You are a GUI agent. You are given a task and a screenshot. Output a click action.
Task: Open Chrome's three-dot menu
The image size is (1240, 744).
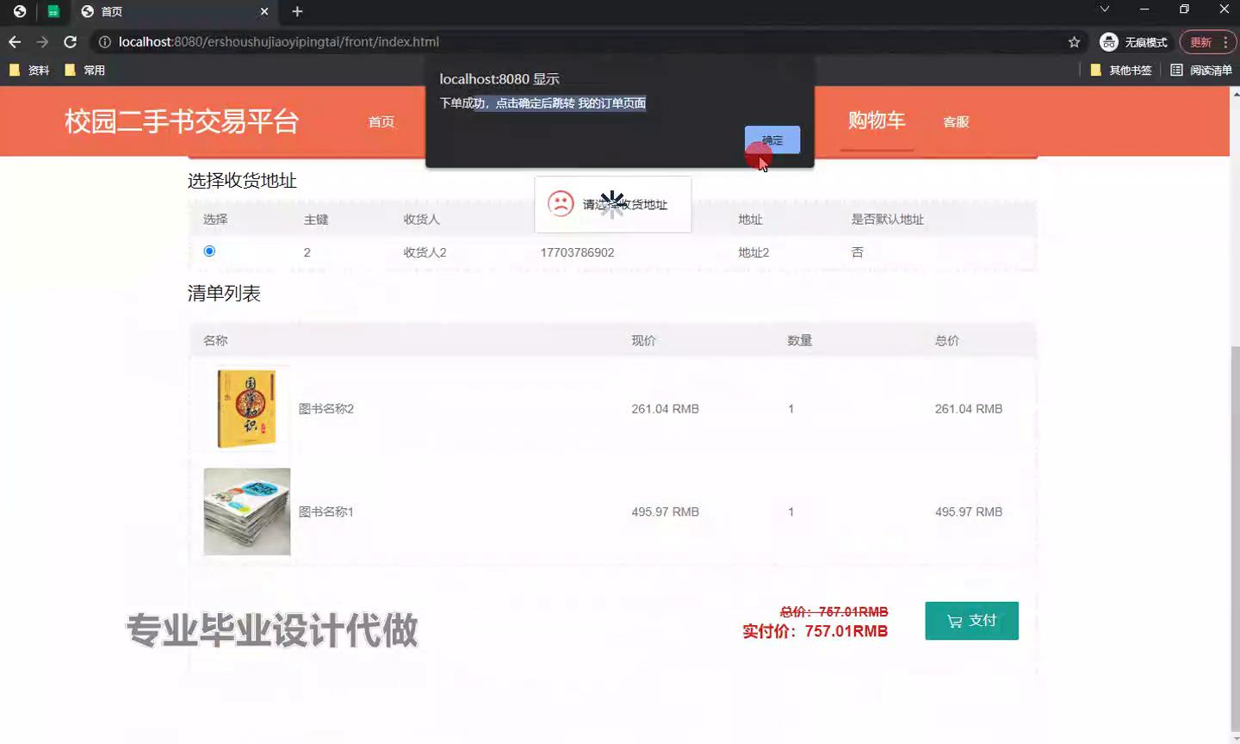(x=1226, y=41)
